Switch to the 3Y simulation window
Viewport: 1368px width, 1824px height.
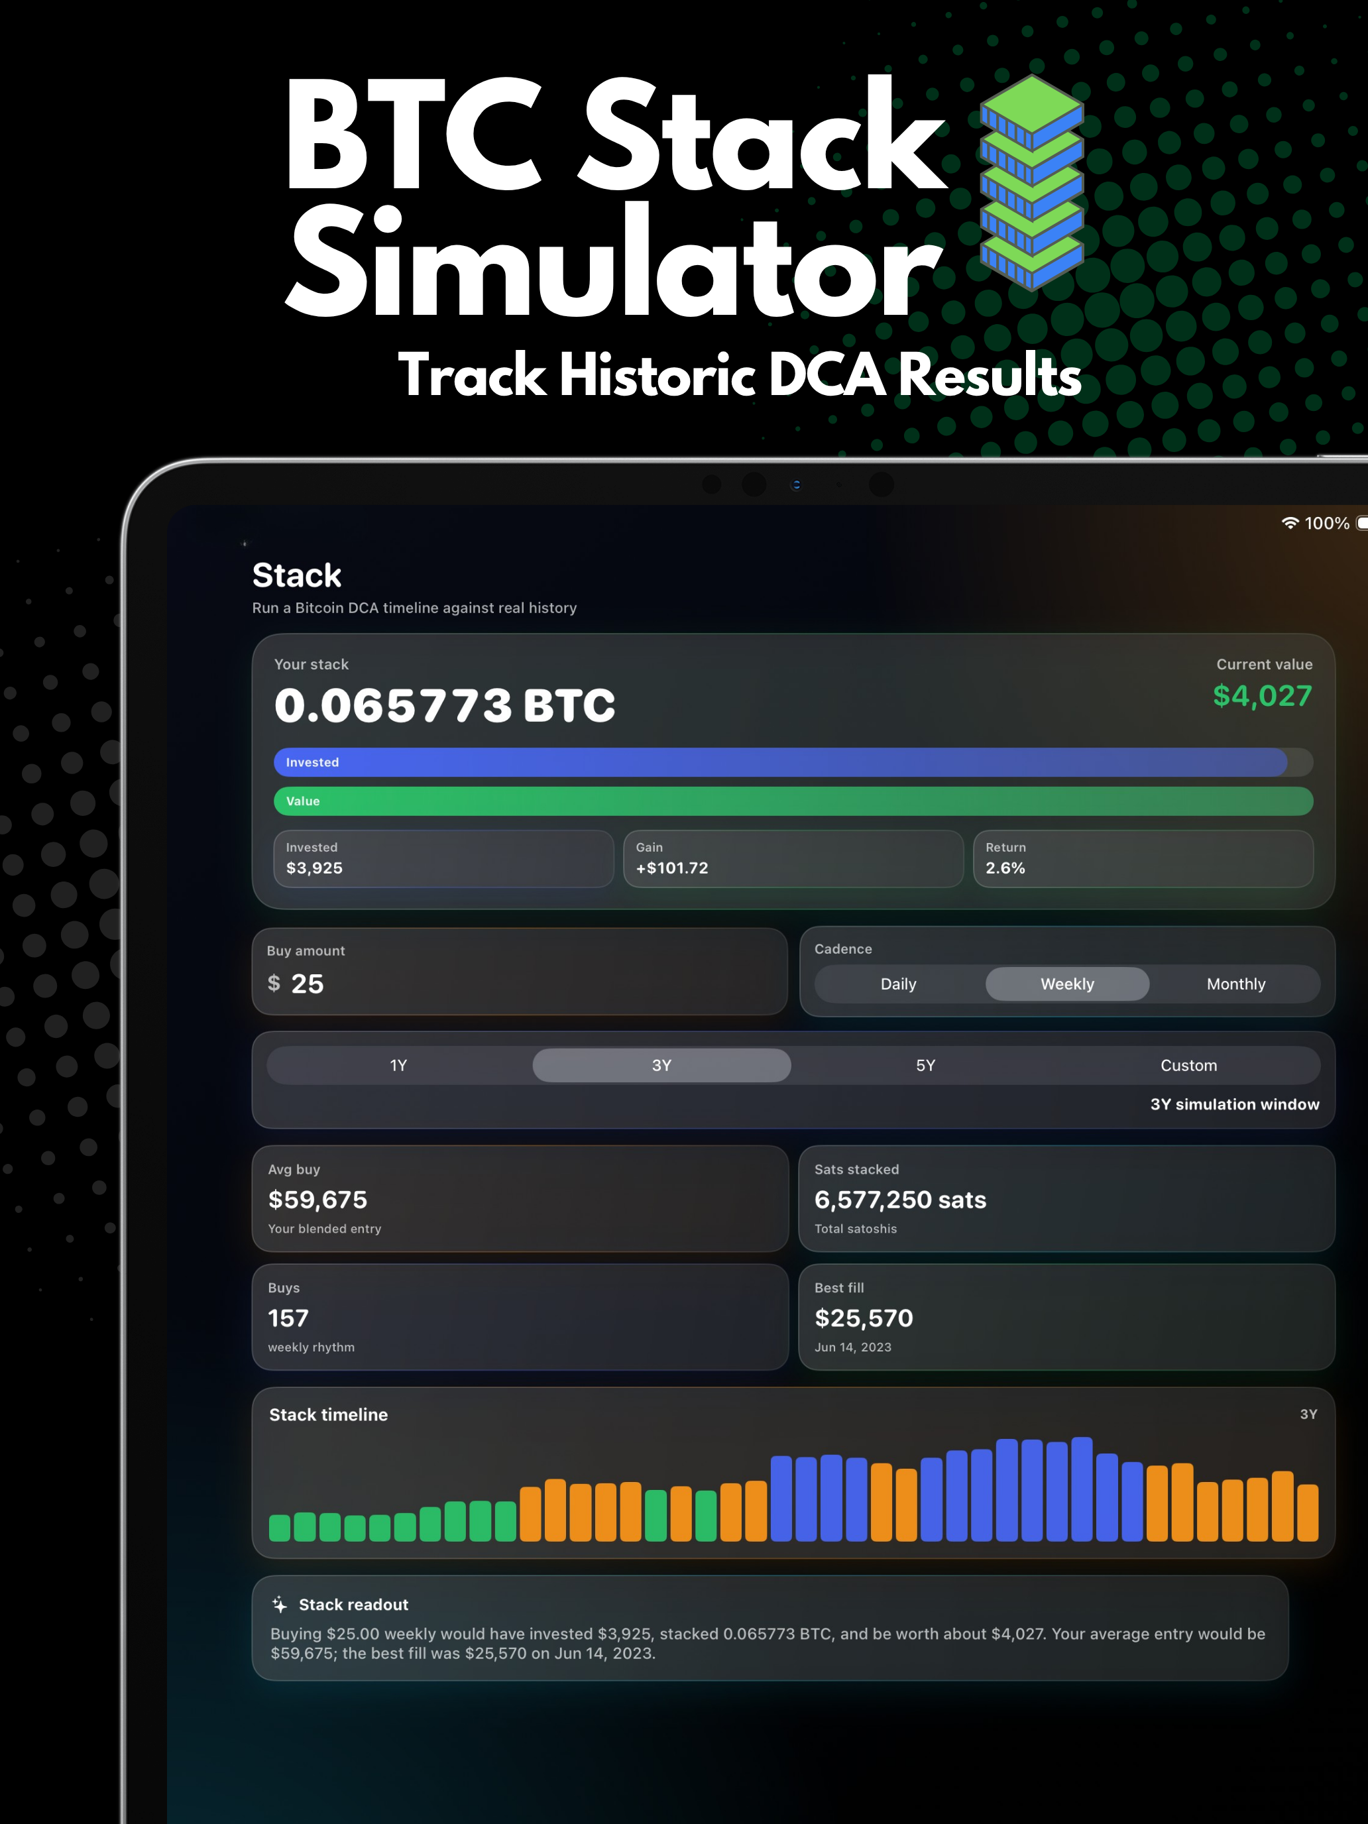coord(661,1065)
